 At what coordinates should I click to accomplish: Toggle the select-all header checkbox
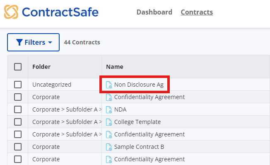click(x=18, y=67)
